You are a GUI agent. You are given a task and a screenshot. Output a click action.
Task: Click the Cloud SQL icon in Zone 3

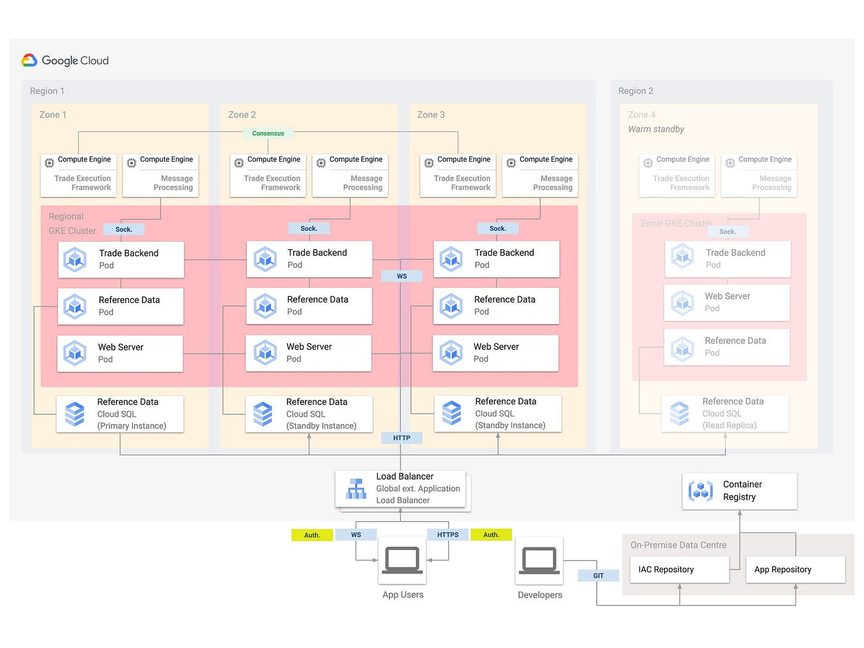pyautogui.click(x=452, y=413)
